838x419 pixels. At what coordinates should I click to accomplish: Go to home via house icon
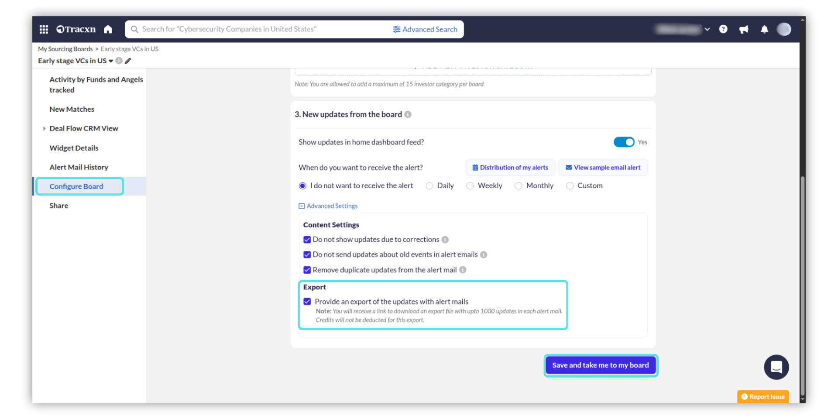coord(108,29)
